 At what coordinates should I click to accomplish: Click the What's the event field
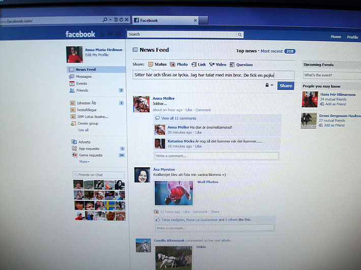click(332, 75)
